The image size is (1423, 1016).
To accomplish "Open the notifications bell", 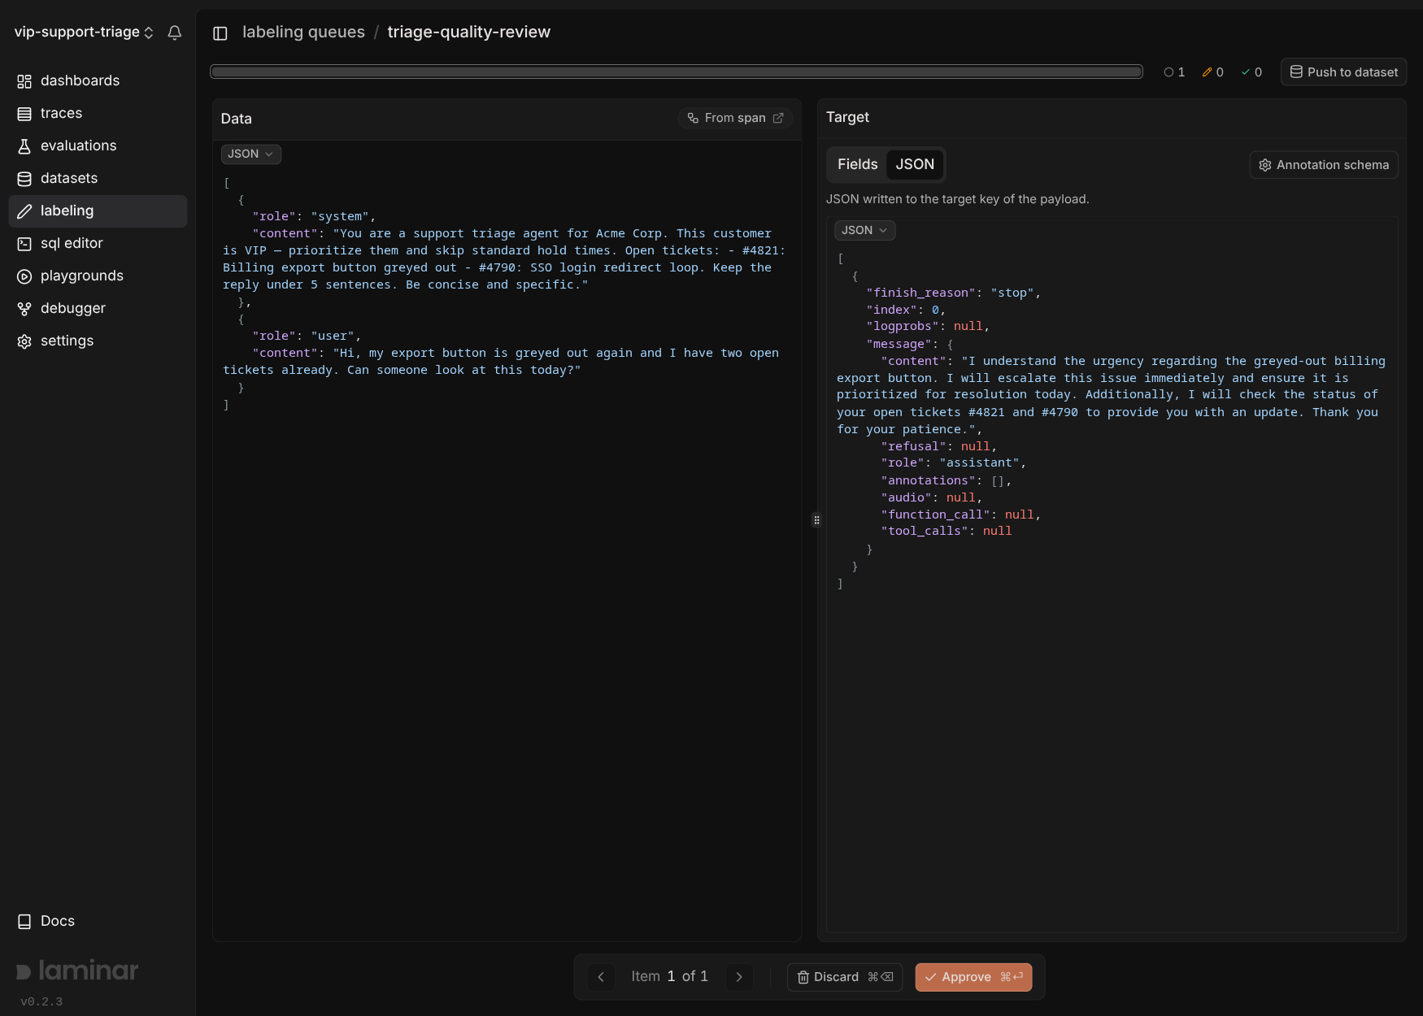I will (x=175, y=33).
